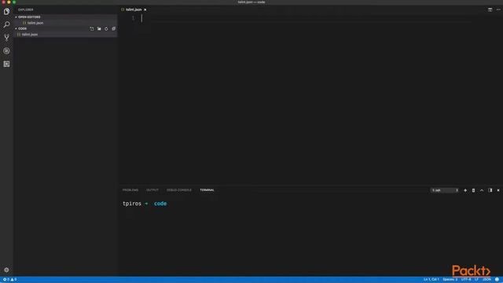Close the terminal panel

[x=498, y=190]
